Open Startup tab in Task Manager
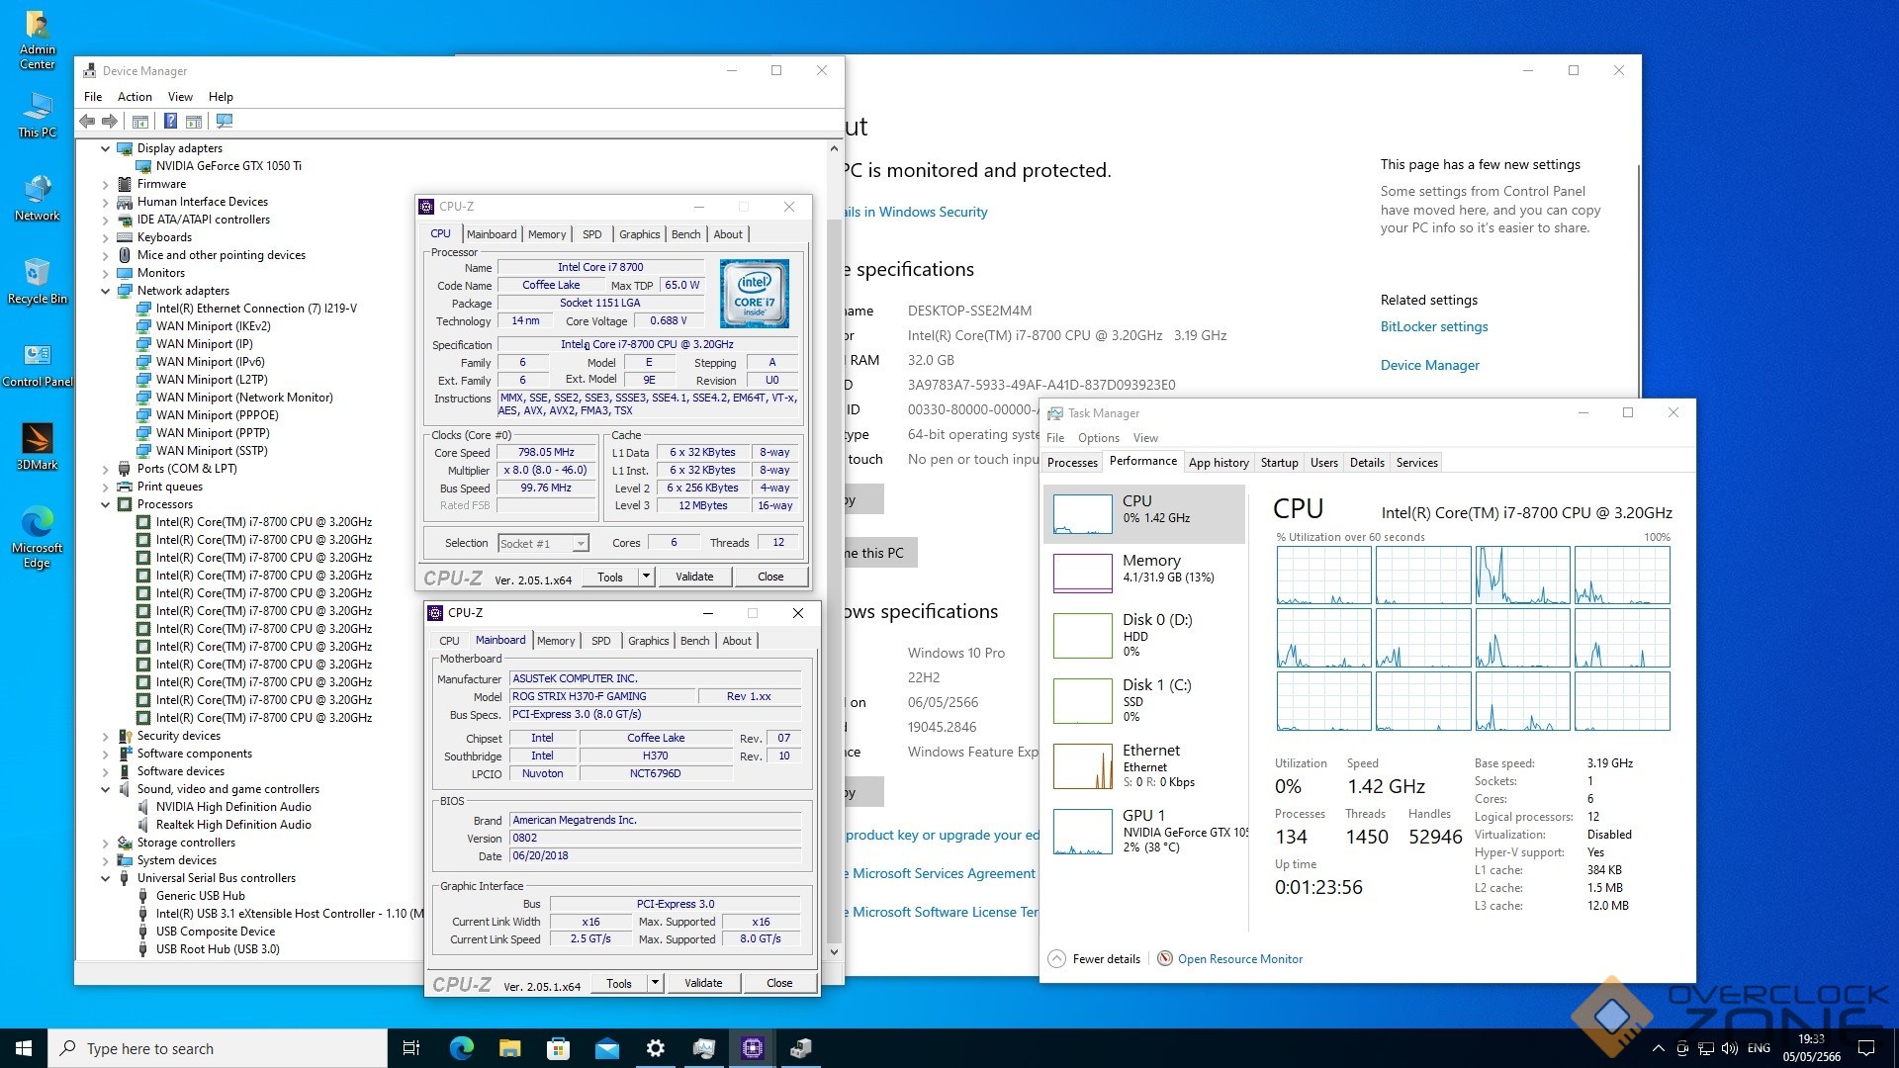 [x=1279, y=462]
